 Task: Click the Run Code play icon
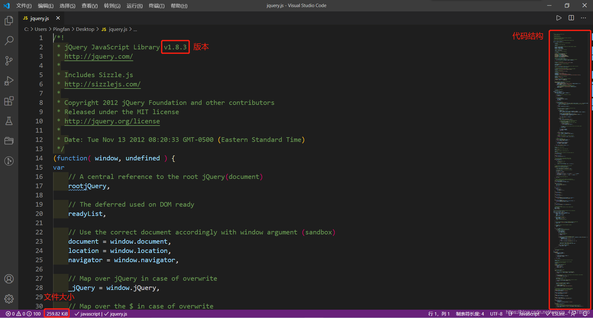pyautogui.click(x=559, y=18)
